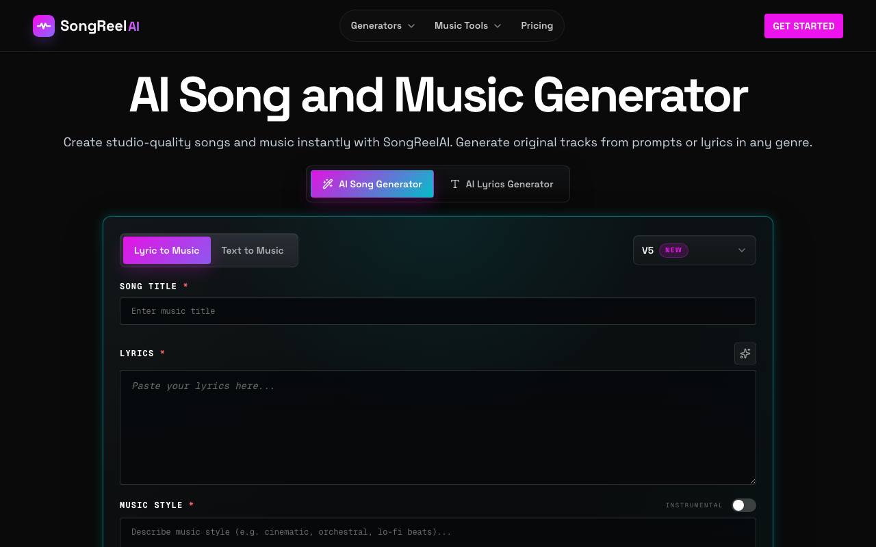Click the 'AI Song and Music Generator' heading
The width and height of the screenshot is (876, 547).
pyautogui.click(x=438, y=95)
